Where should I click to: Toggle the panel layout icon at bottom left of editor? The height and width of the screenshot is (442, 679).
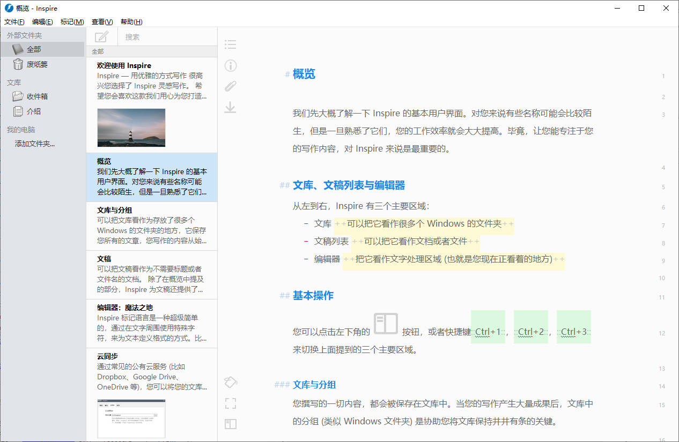(x=231, y=424)
